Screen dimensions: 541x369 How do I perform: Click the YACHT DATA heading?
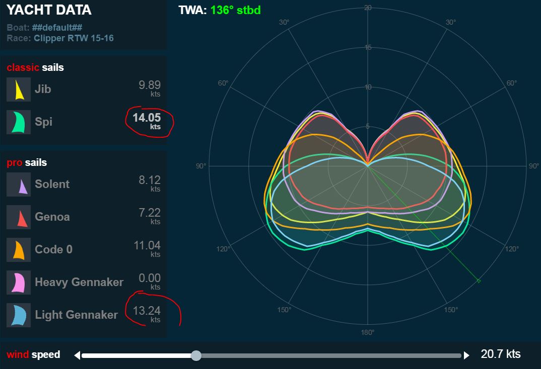(x=49, y=10)
